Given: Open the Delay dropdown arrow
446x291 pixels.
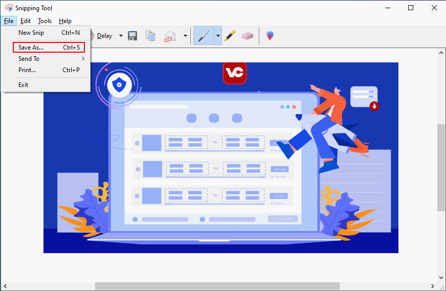Looking at the screenshot, I should pyautogui.click(x=121, y=36).
